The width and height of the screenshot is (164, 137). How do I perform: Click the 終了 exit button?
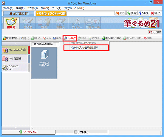point(155,13)
